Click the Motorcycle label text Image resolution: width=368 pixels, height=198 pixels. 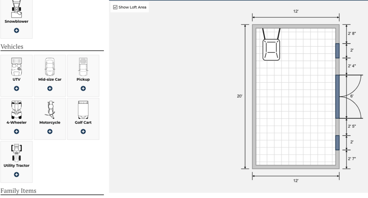click(x=50, y=123)
